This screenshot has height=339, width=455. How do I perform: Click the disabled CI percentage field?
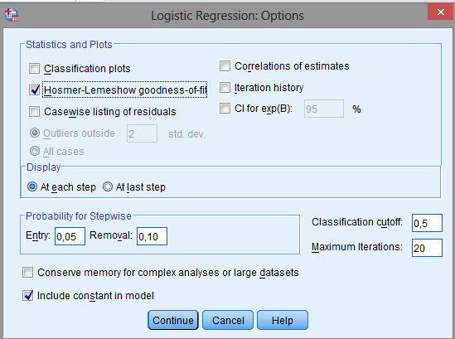tap(324, 109)
